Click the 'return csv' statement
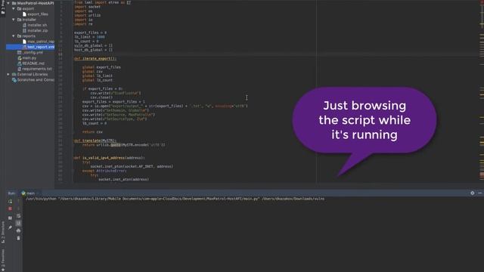The image size is (484, 272). tap(92, 131)
